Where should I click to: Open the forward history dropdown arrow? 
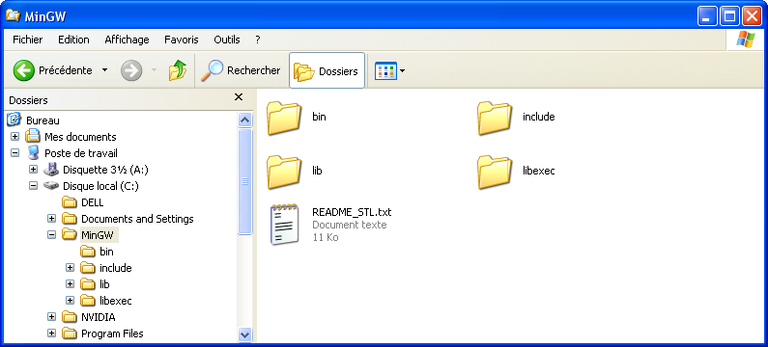click(154, 71)
